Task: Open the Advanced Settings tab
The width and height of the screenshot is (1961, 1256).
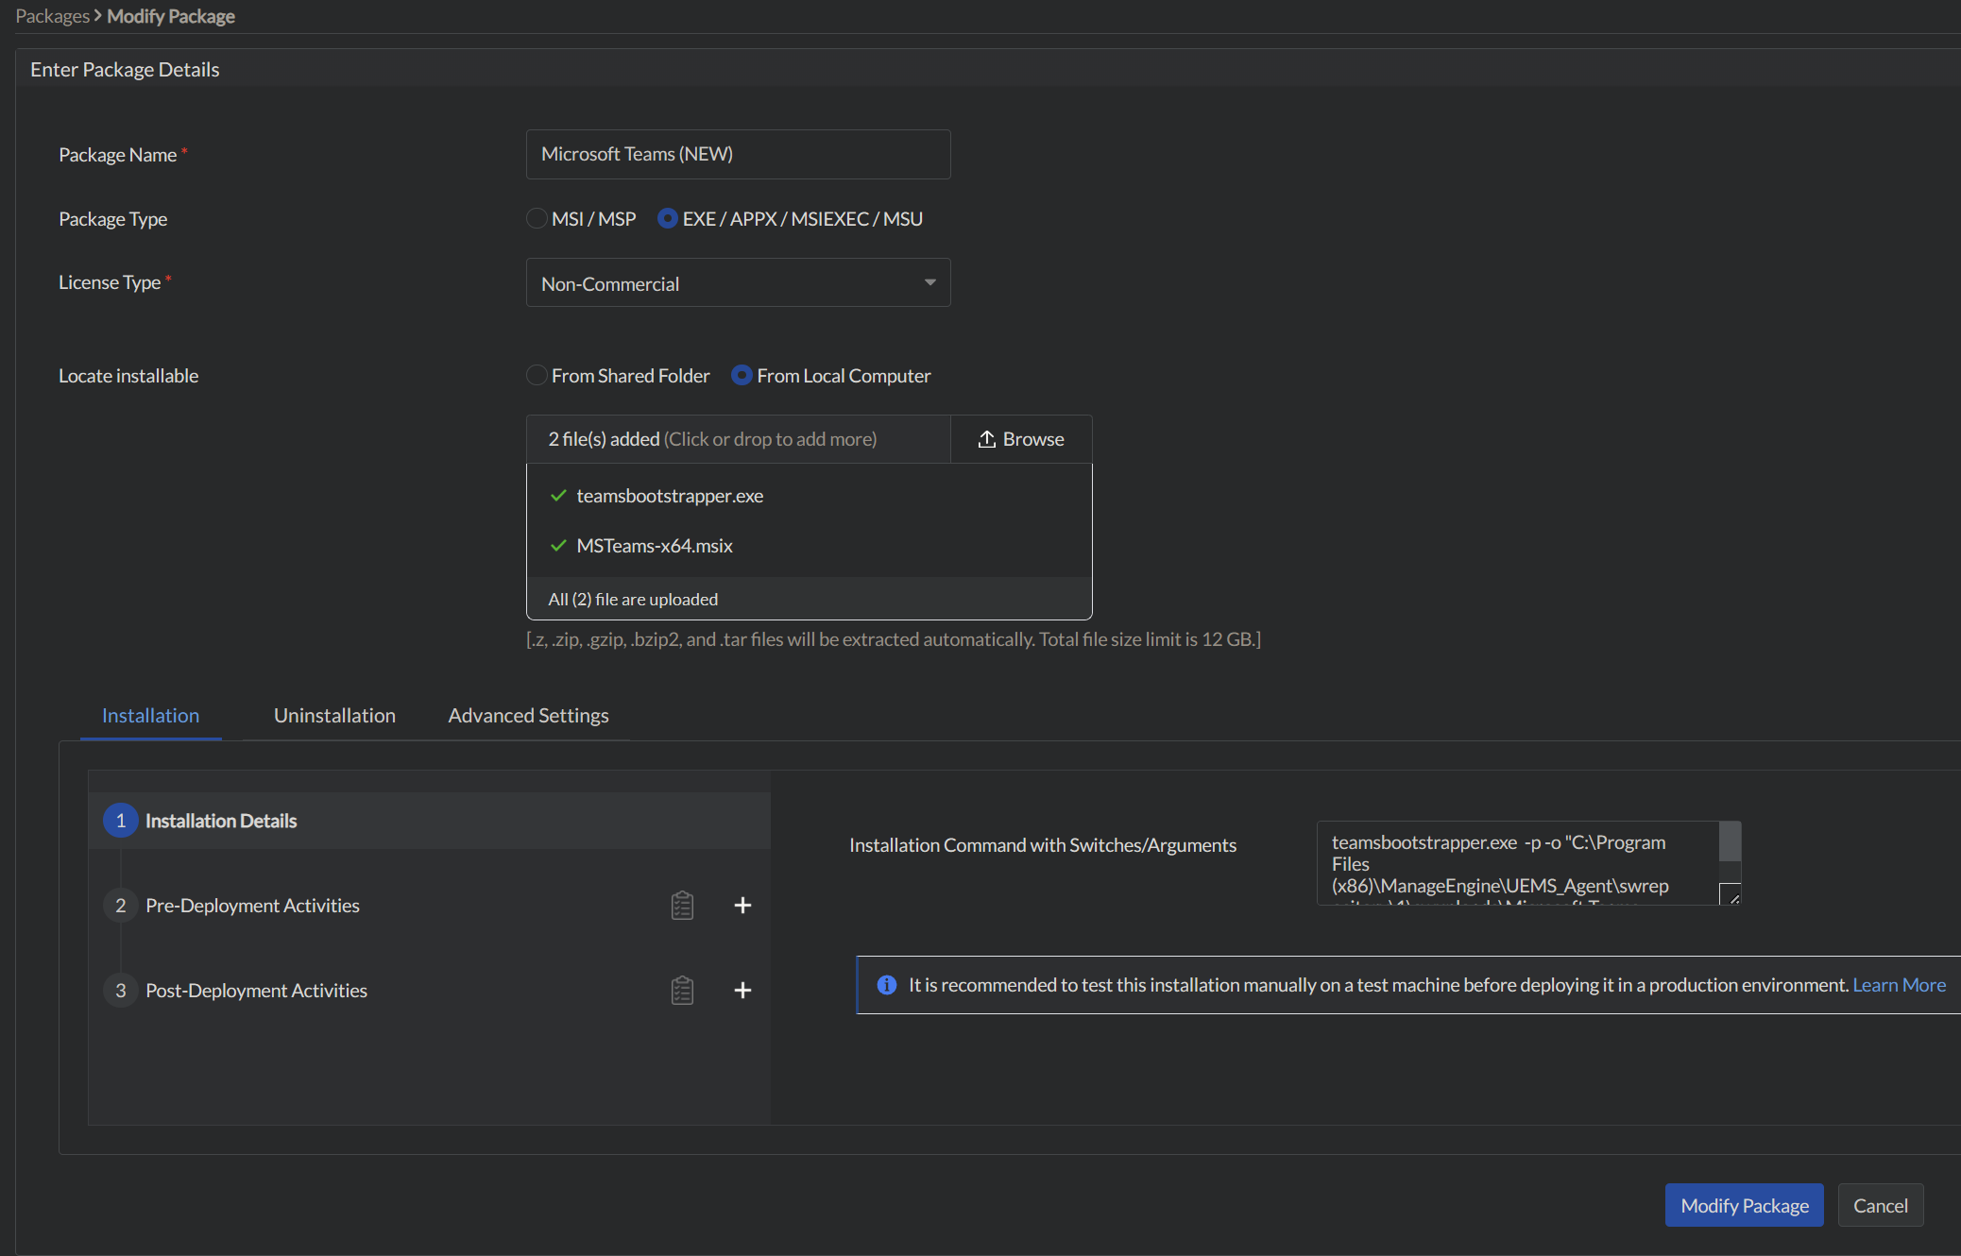Action: [x=528, y=716]
